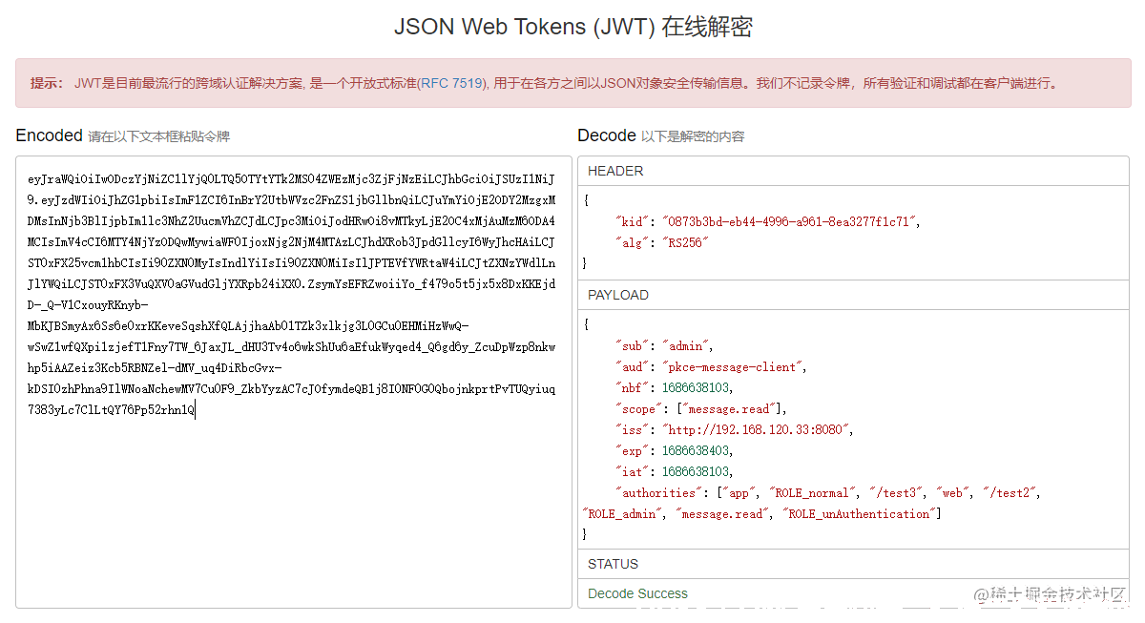The height and width of the screenshot is (623, 1145).
Task: Click the 提示 label in the alert banner
Action: coord(47,83)
